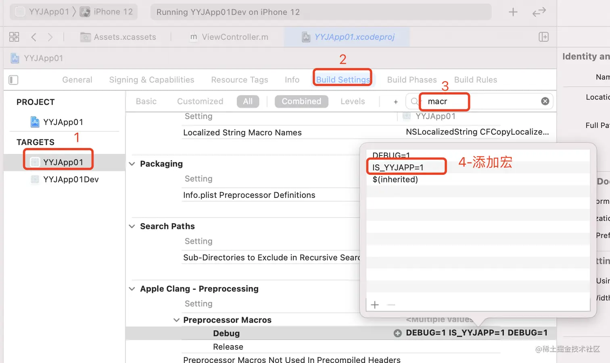Viewport: 610px width, 363px height.
Task: Open the Build Phases tab
Action: (x=412, y=80)
